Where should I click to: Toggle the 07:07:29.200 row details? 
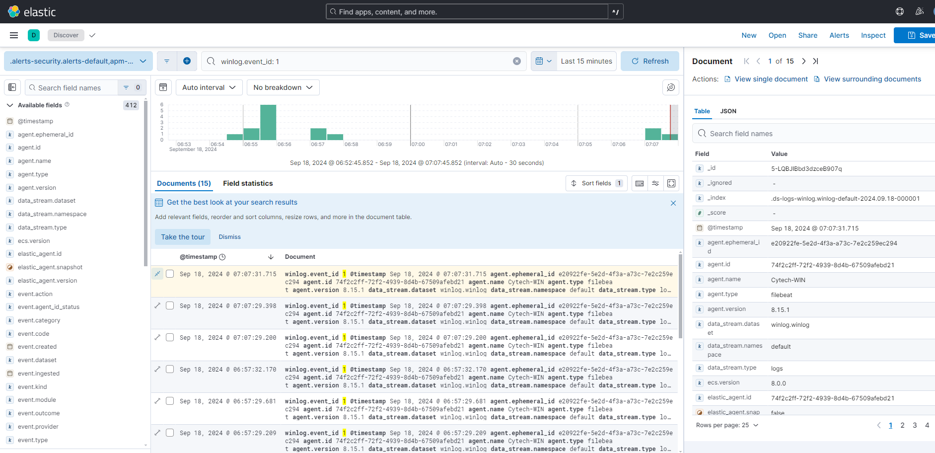(x=157, y=337)
